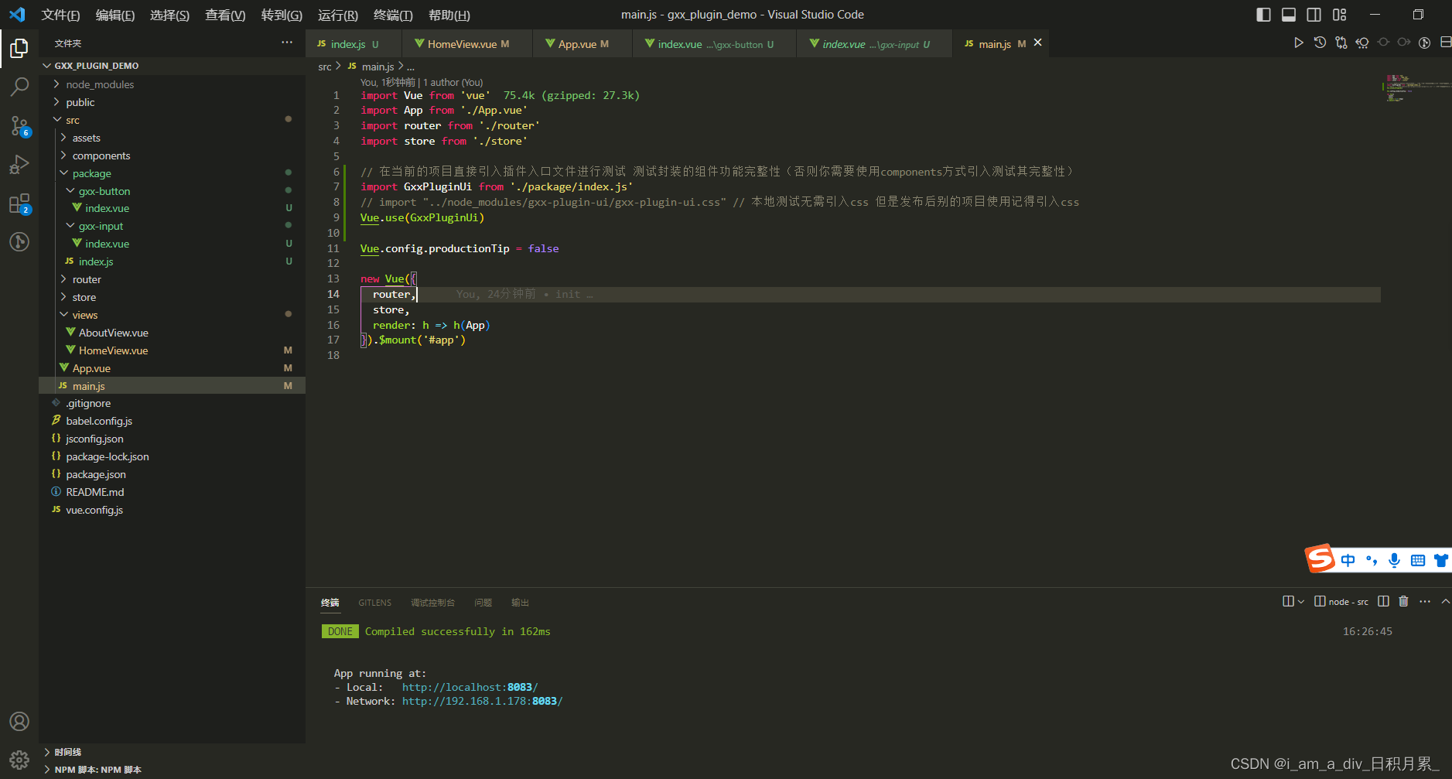Select node - src terminal instance
The width and height of the screenshot is (1452, 779).
click(x=1341, y=601)
